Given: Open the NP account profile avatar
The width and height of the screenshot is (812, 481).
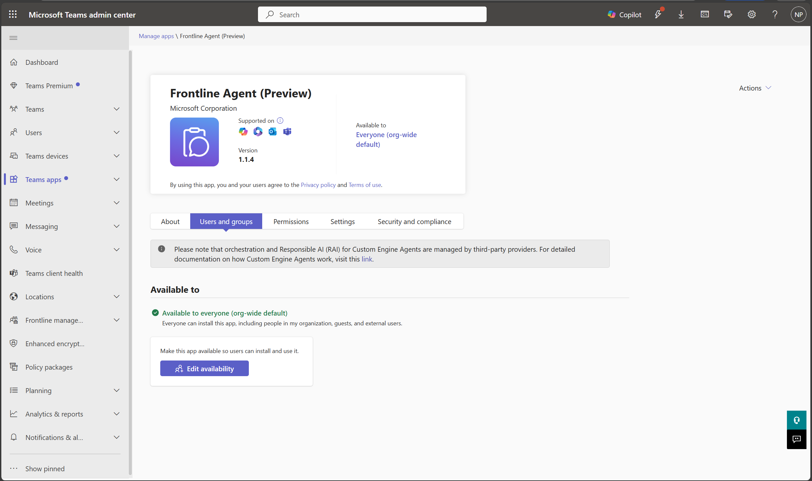Looking at the screenshot, I should 798,15.
